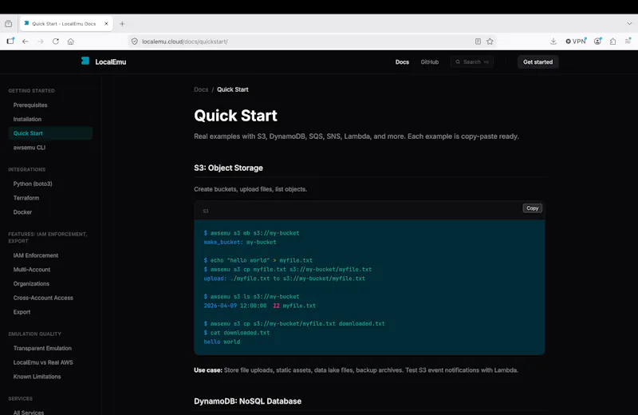The height and width of the screenshot is (415, 638).
Task: Click the S3: Object Storage heading
Action: pyautogui.click(x=228, y=168)
